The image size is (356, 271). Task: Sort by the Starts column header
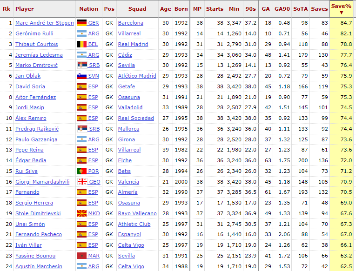point(215,9)
